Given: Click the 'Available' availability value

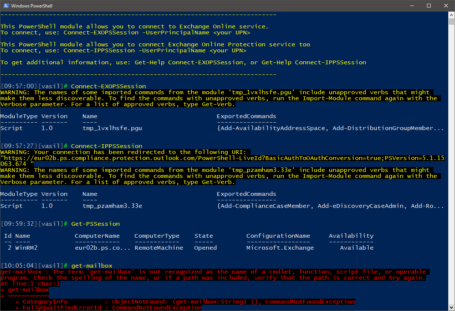Looking at the screenshot, I should (356, 248).
